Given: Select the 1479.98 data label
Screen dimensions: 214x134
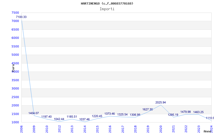Looking at the screenshot, I should click(x=186, y=112).
